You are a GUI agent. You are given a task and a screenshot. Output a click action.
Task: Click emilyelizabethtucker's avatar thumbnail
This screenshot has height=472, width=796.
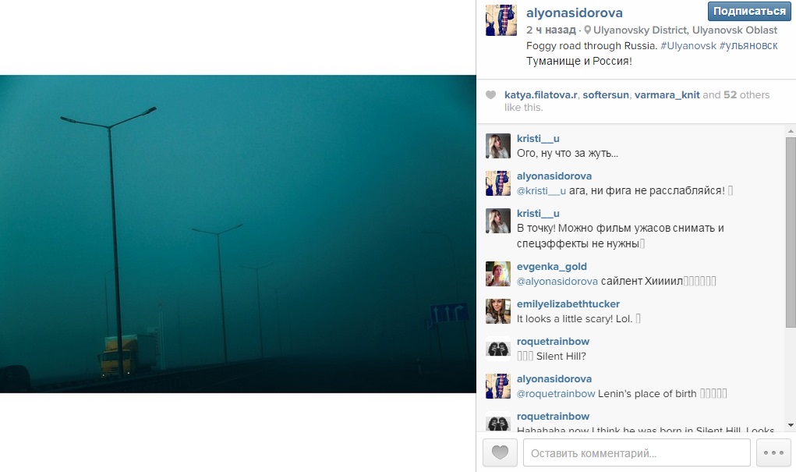[498, 311]
